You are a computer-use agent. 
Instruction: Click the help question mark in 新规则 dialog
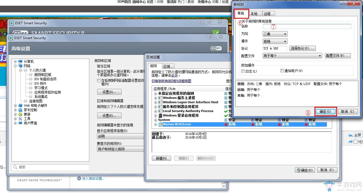343,3
